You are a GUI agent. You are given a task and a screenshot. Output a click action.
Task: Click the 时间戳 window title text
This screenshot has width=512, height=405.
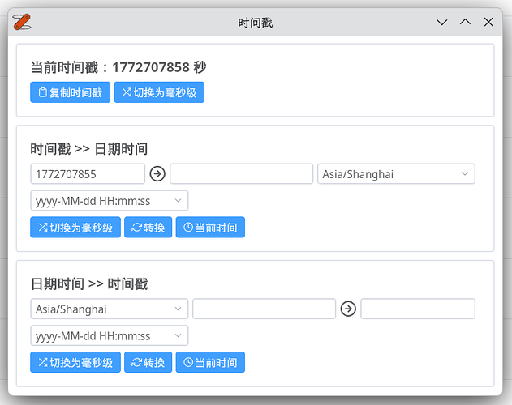point(255,23)
